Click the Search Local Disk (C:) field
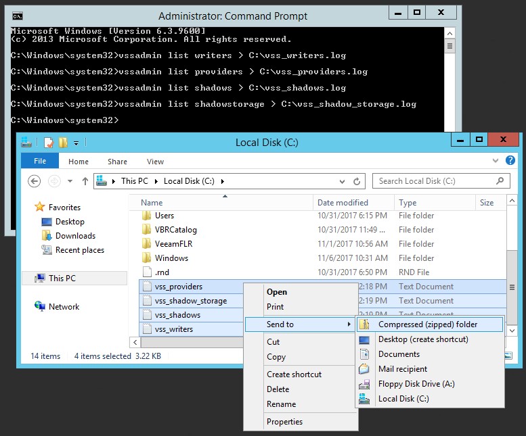 441,181
